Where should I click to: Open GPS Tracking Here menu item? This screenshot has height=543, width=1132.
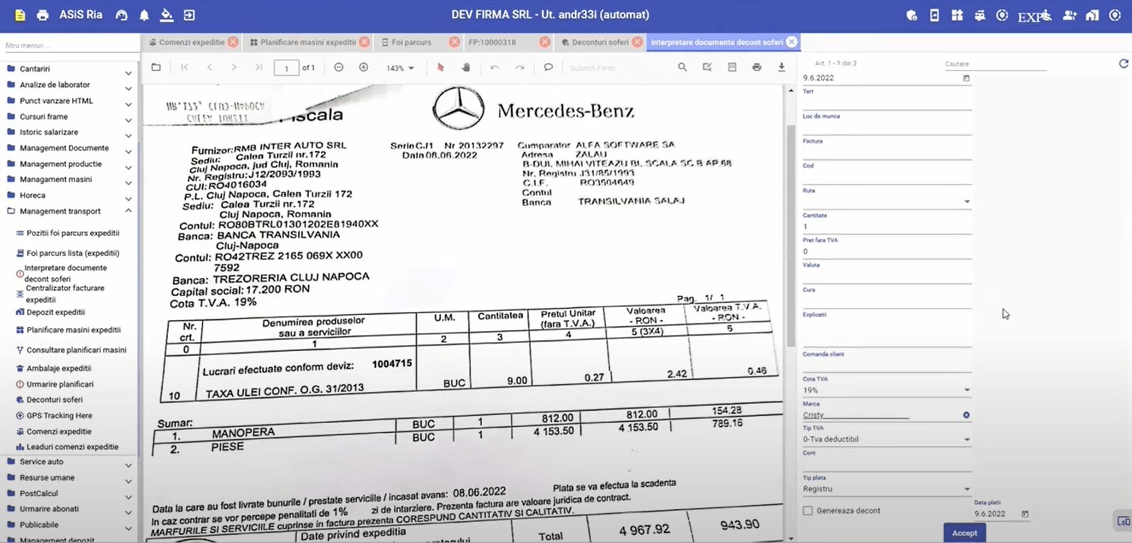point(59,416)
